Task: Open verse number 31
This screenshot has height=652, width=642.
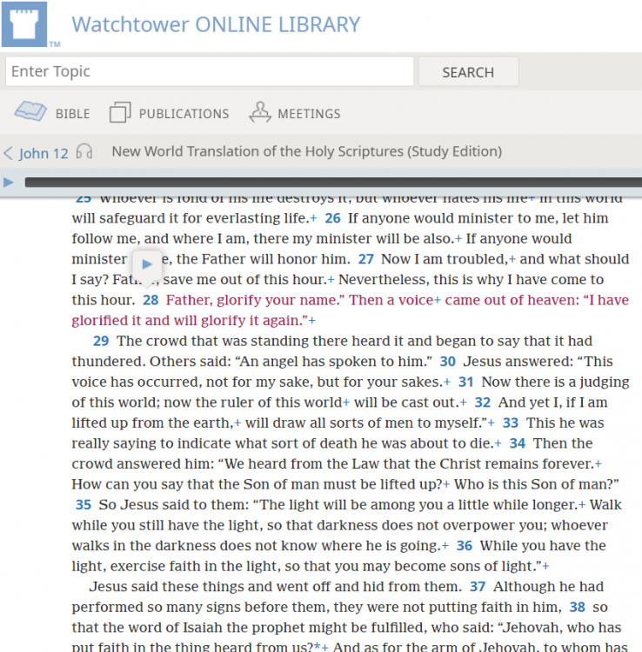Action: point(466,382)
